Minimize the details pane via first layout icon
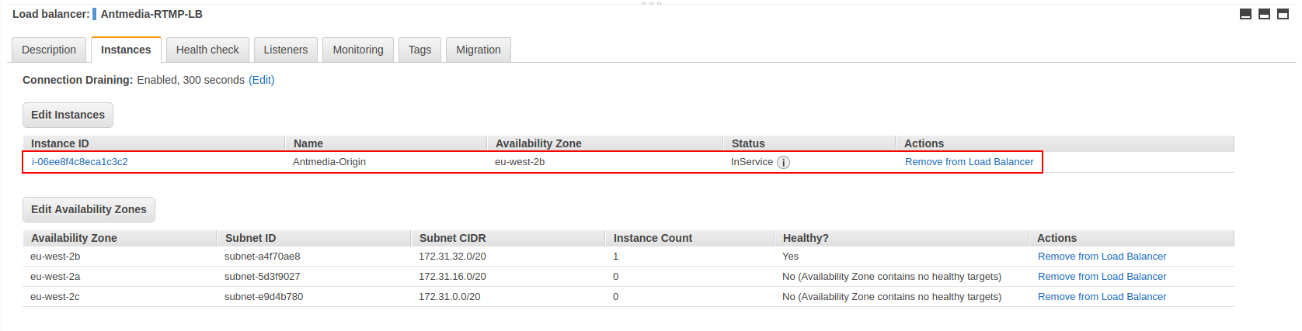Screen dimensions: 1302x331 coord(1245,14)
